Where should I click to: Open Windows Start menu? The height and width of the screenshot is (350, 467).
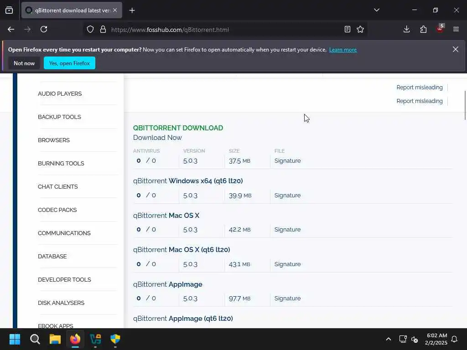[15, 339]
